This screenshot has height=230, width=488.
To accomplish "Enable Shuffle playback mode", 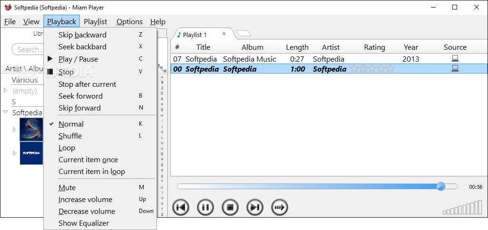I will point(99,136).
